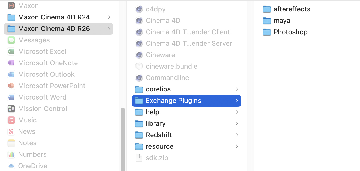Click the Cineware application icon

[x=139, y=55]
